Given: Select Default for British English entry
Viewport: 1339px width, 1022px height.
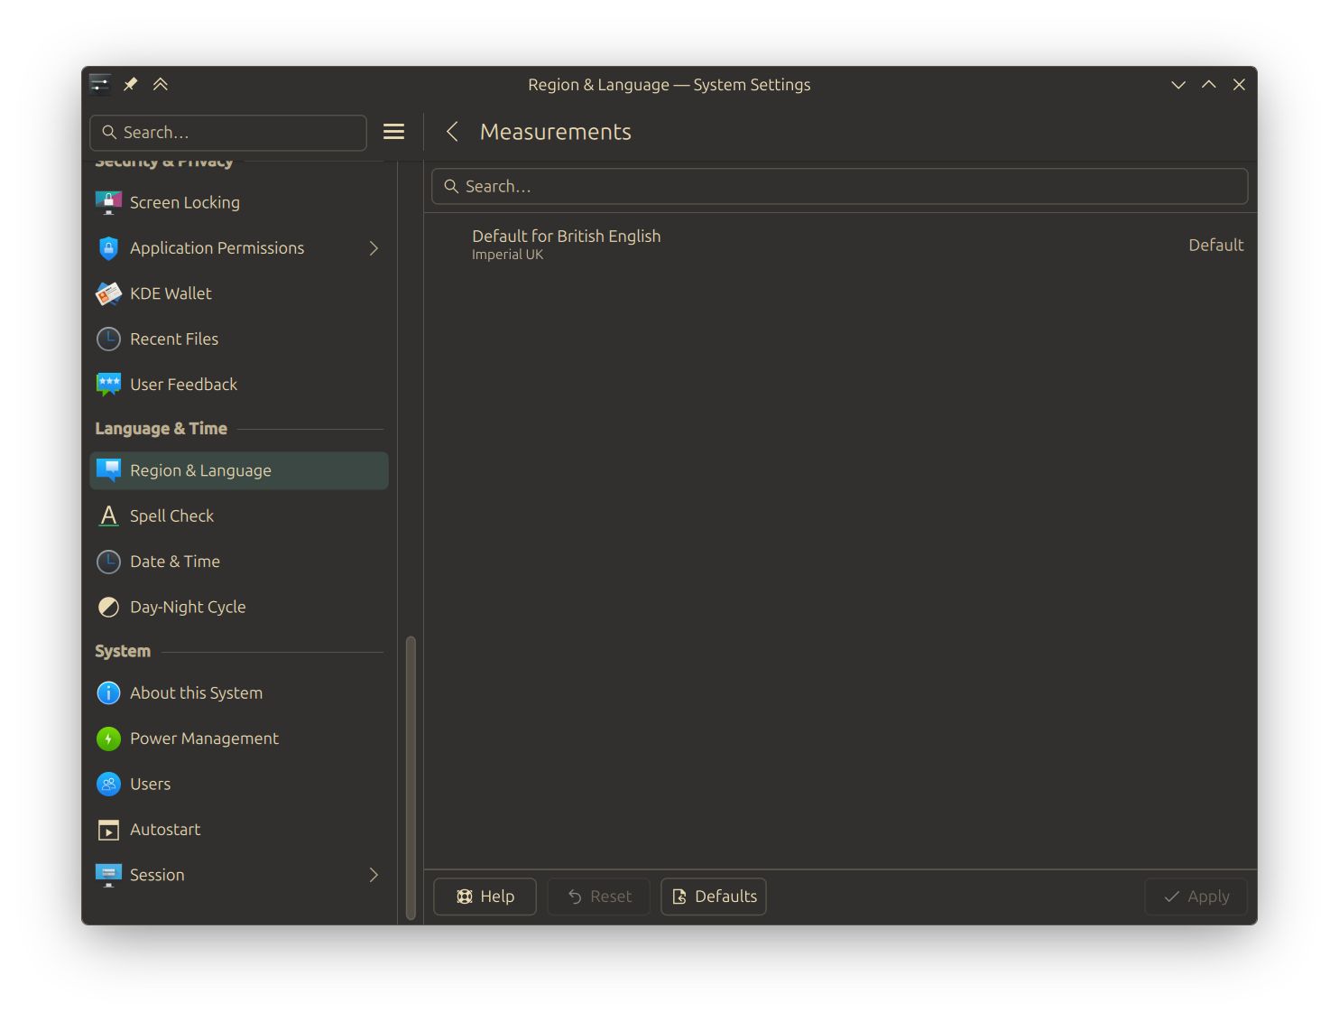Looking at the screenshot, I should (840, 245).
